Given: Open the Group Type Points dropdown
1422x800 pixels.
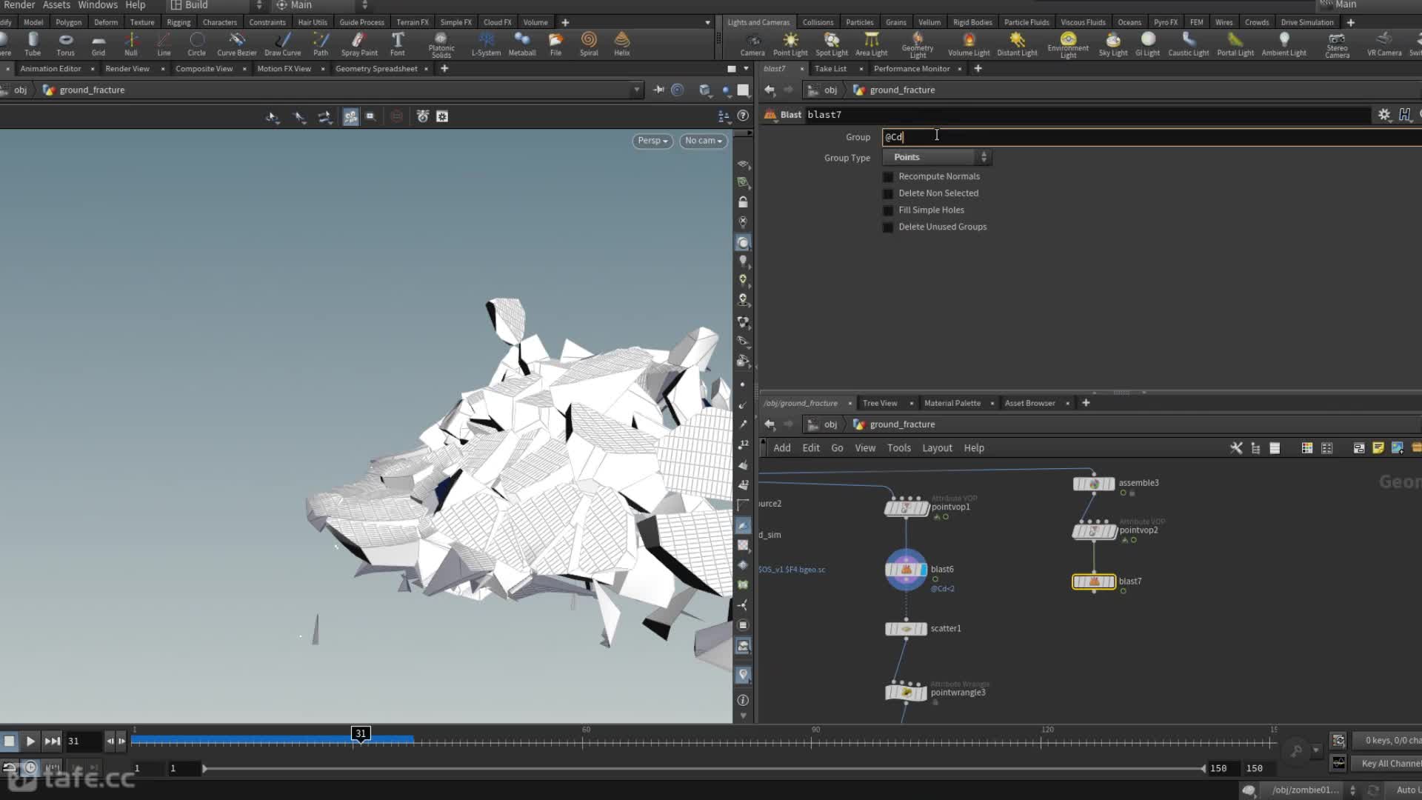Looking at the screenshot, I should [937, 157].
